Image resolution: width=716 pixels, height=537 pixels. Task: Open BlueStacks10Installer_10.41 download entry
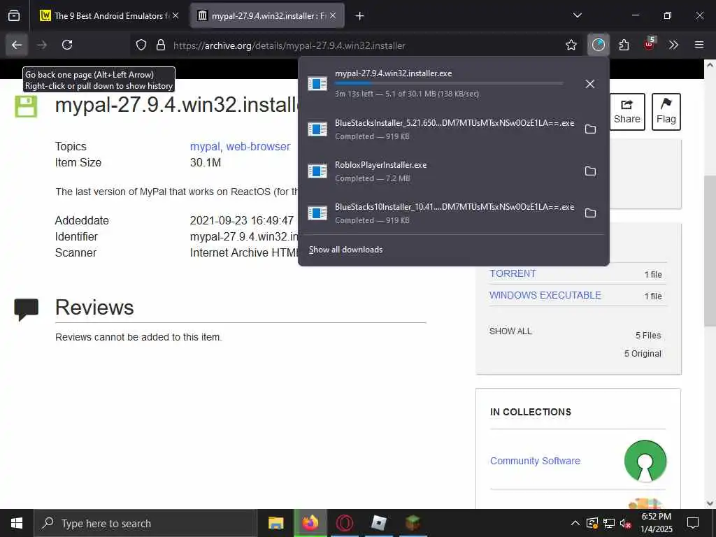438,213
